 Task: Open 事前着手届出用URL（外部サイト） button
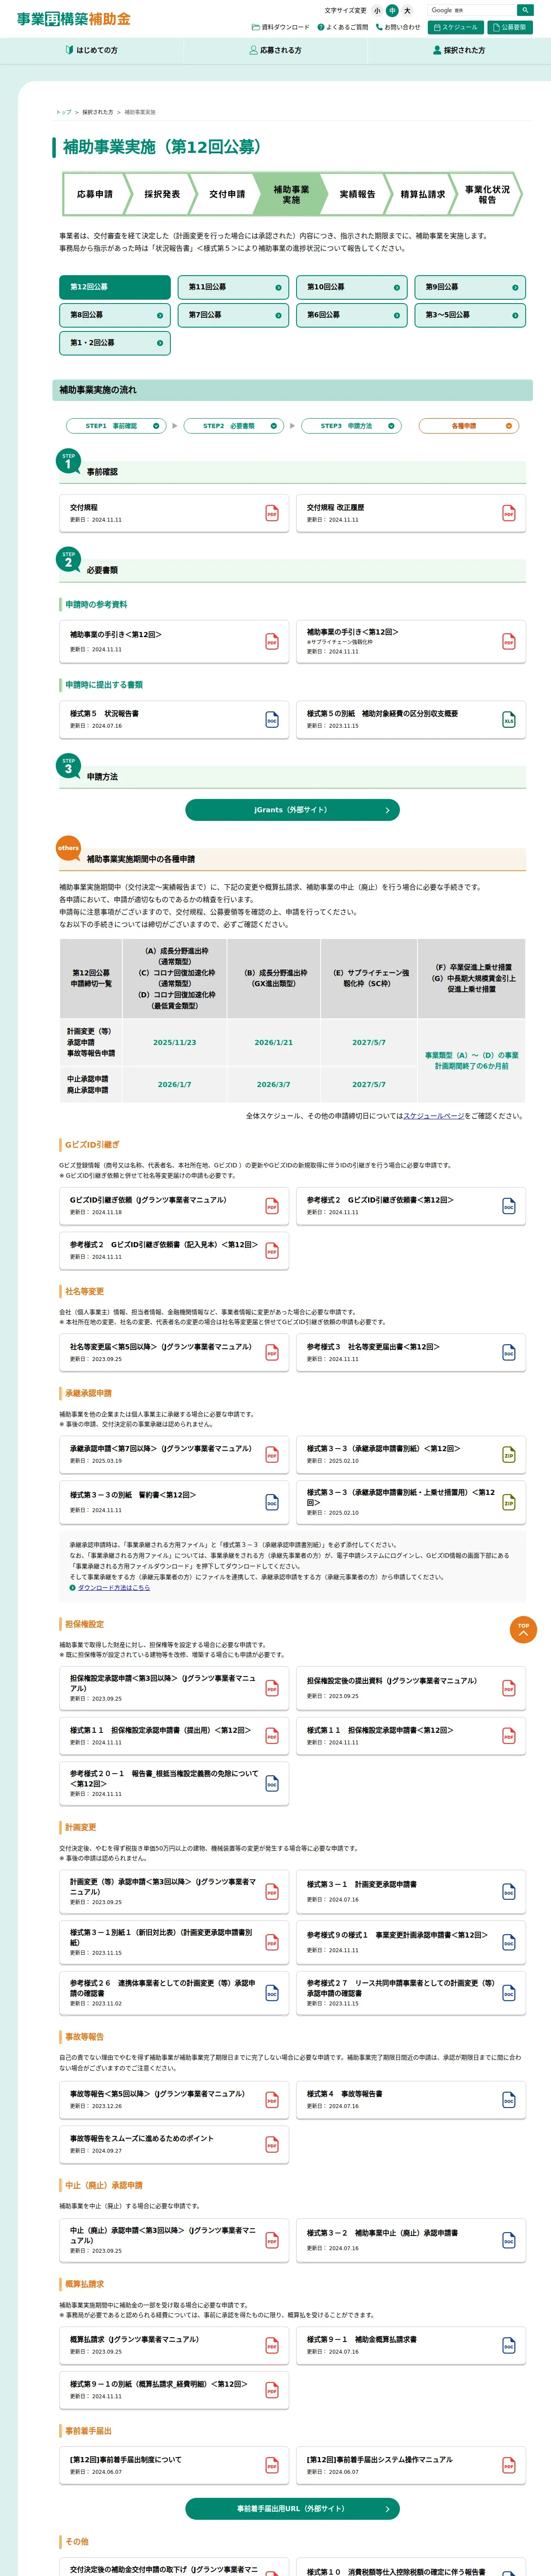pos(292,2508)
